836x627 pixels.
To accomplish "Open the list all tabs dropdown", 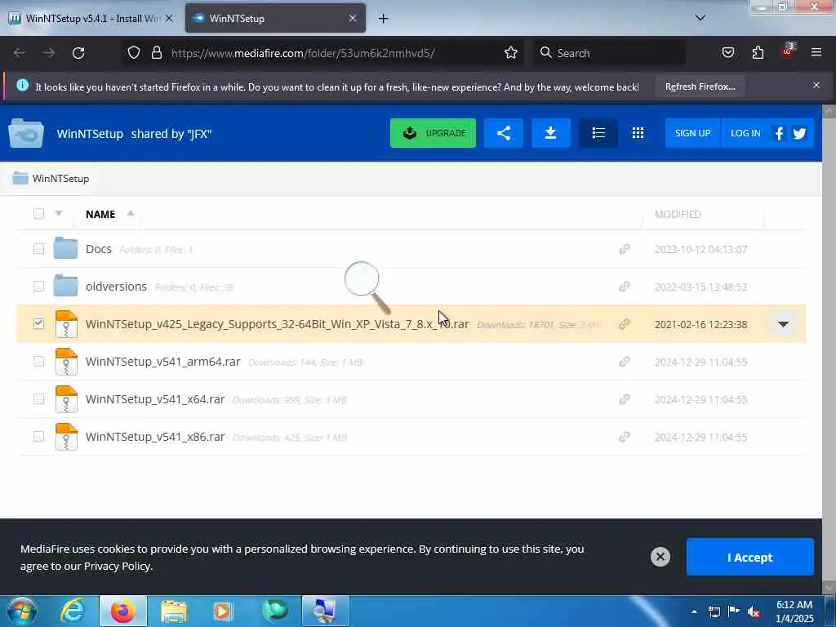I will (x=700, y=18).
